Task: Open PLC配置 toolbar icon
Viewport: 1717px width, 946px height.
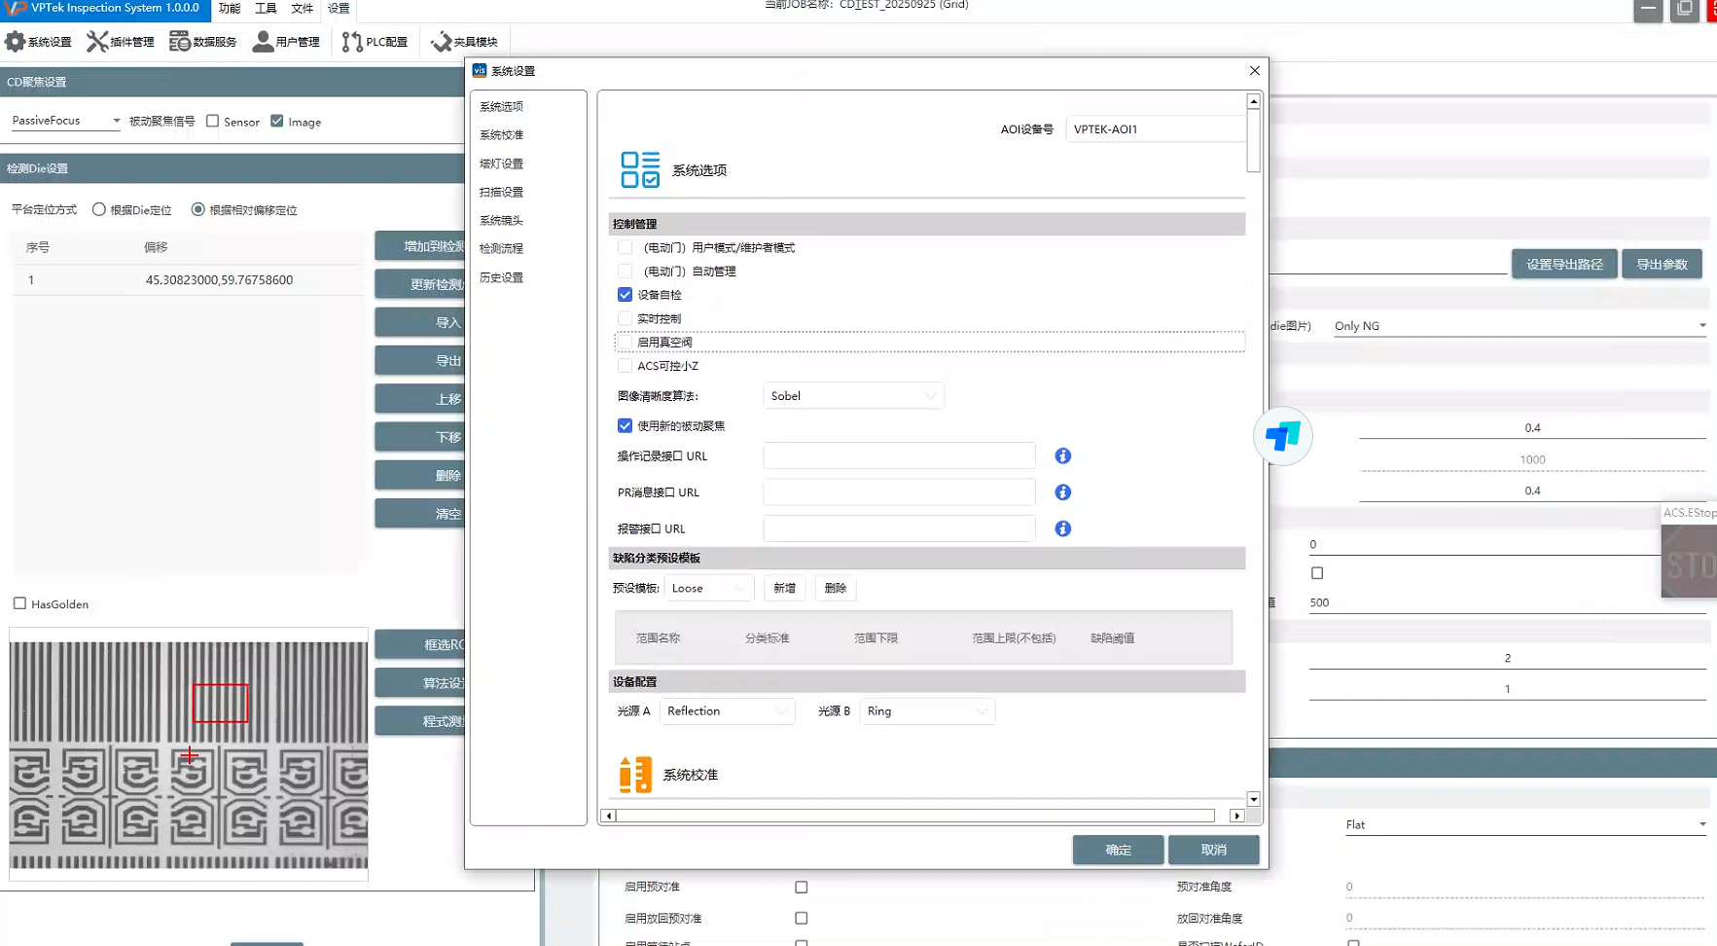Action: pos(352,42)
